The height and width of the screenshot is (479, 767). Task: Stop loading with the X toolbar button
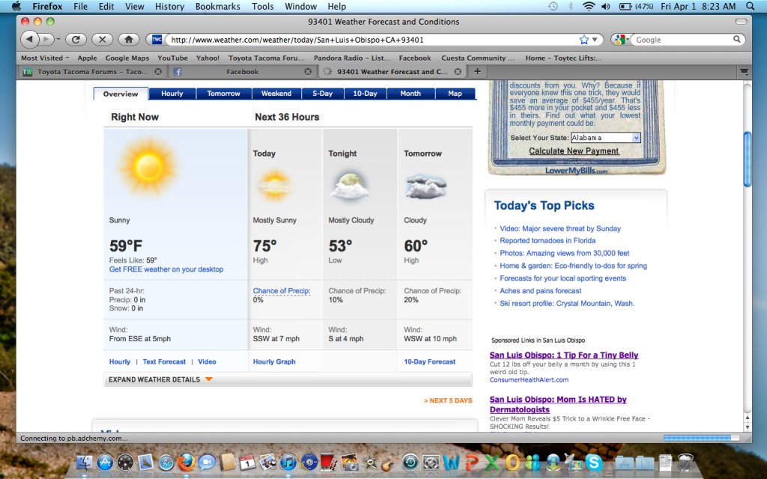coord(102,40)
